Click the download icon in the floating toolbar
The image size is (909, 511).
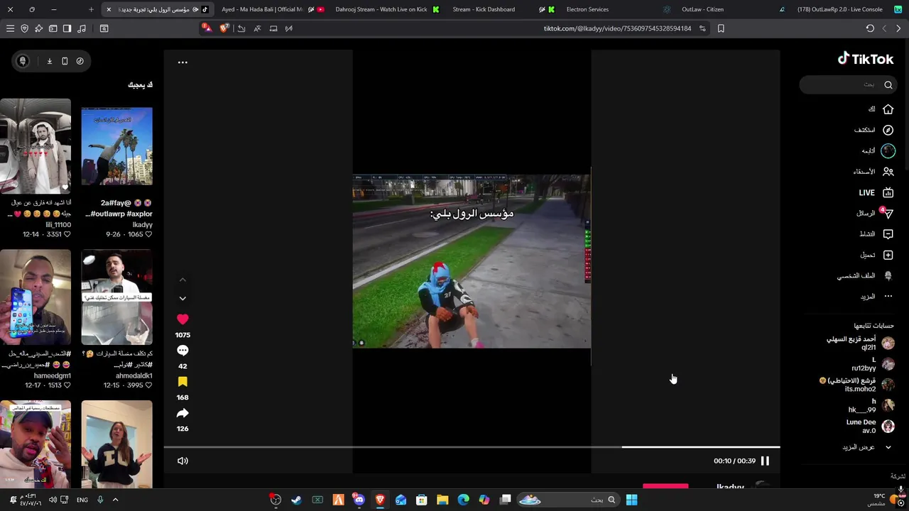[50, 61]
